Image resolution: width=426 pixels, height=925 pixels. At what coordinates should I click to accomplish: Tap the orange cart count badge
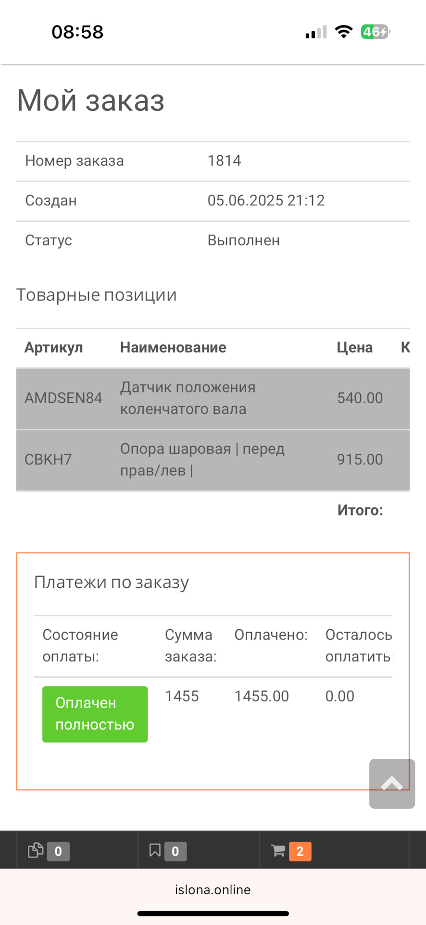point(300,851)
